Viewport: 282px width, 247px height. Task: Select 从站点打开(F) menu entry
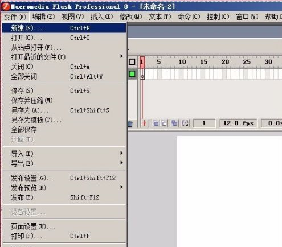pos(64,47)
